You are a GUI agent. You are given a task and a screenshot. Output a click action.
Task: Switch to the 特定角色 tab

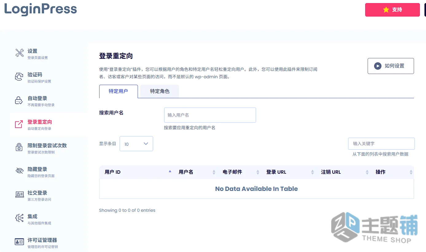(160, 91)
